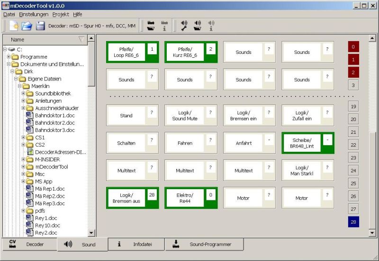Click the Logik/Man Starkl slot
This screenshot has width=379, height=261.
[308, 171]
